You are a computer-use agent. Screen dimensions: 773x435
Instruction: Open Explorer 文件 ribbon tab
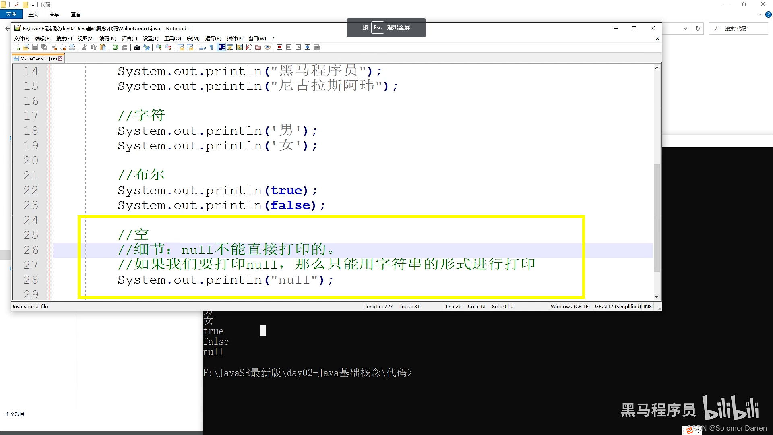(x=11, y=14)
